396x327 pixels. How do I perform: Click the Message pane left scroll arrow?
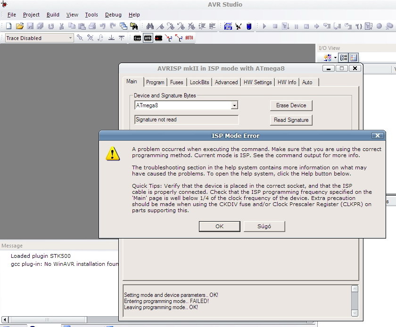click(x=5, y=319)
